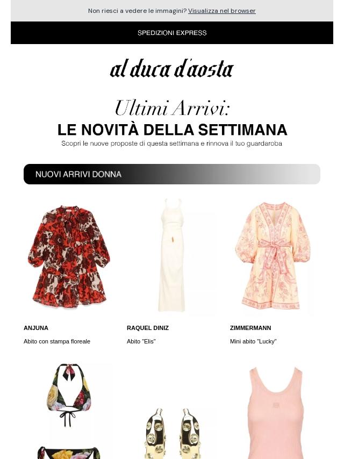This screenshot has height=459, width=344.
Task: View the floral bikini bottom image
Action: point(68,452)
